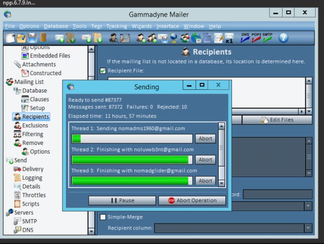The height and width of the screenshot is (244, 324).
Task: Select Recipients tree item
Action: [35, 117]
